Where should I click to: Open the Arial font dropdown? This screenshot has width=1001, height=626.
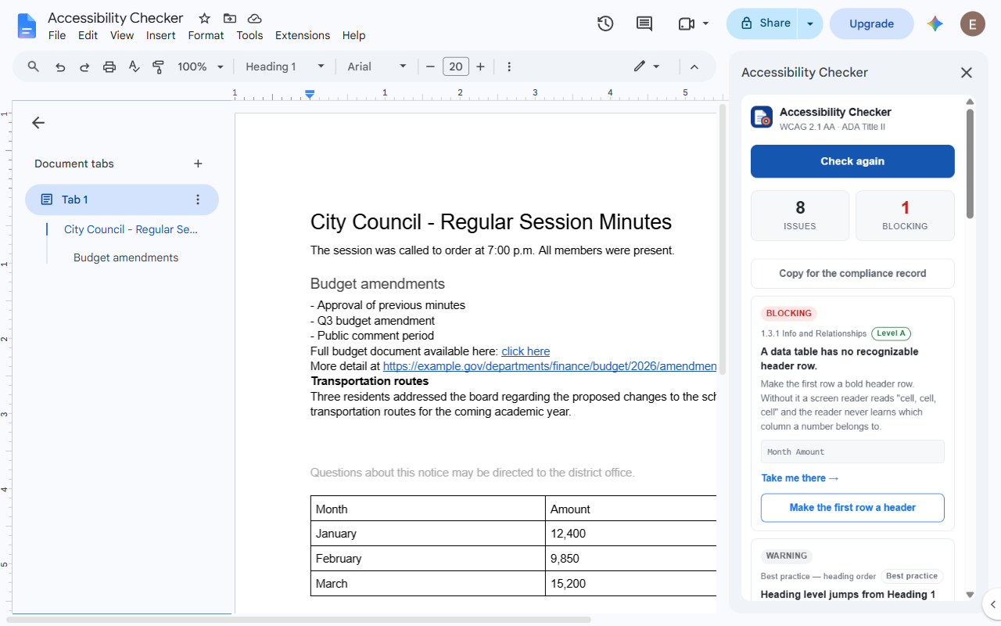pyautogui.click(x=378, y=67)
